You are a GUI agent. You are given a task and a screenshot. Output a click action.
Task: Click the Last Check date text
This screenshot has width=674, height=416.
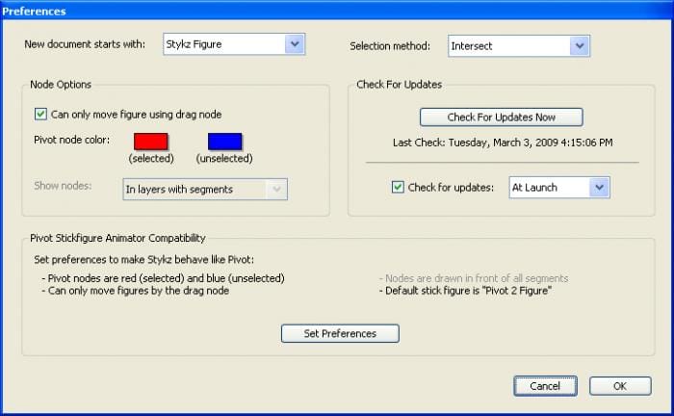tap(503, 143)
